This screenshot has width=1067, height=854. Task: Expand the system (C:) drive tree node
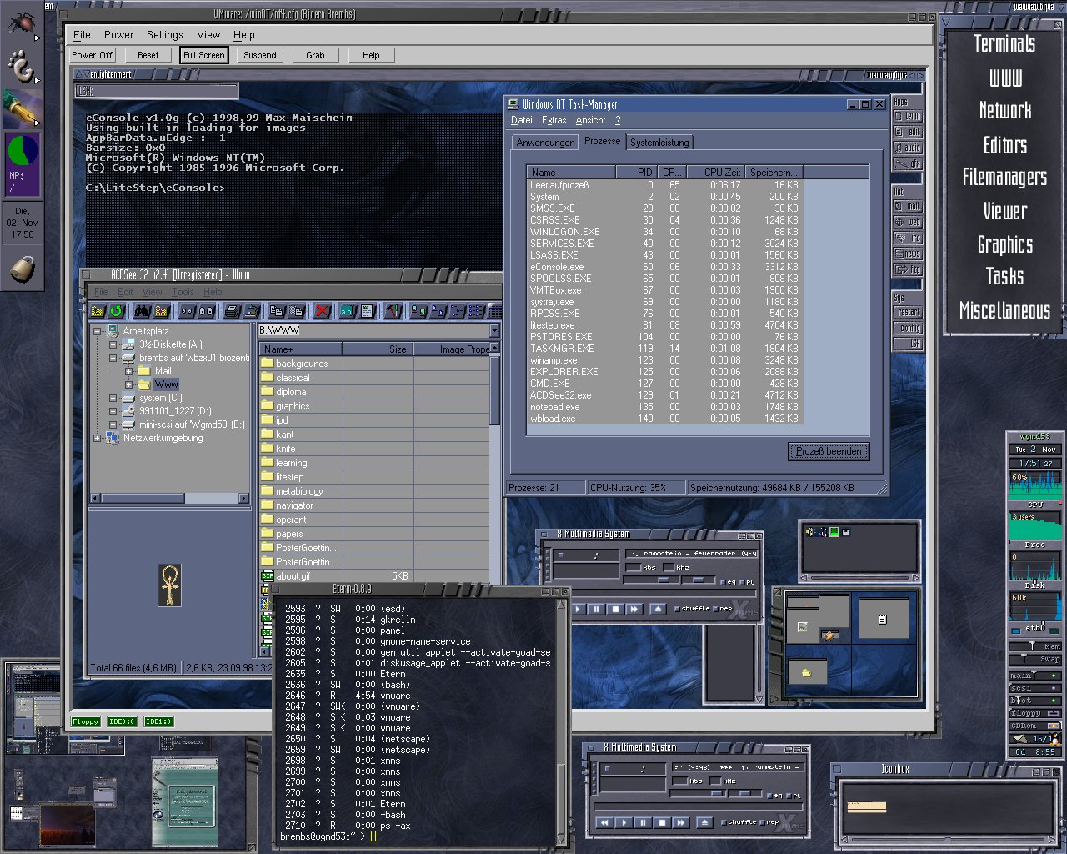[x=113, y=399]
